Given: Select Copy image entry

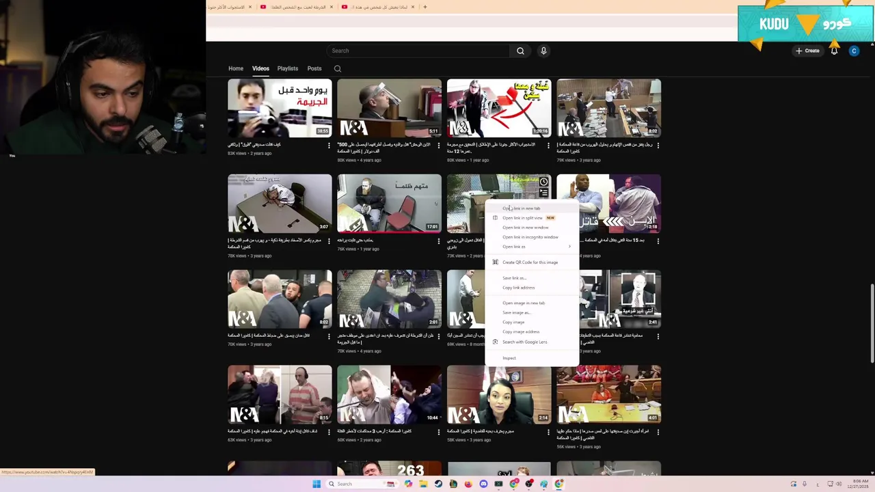Looking at the screenshot, I should coord(532,323).
